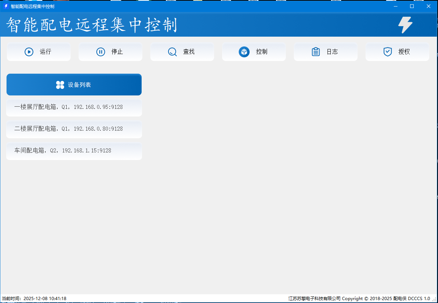Maximize the application window

412,6
